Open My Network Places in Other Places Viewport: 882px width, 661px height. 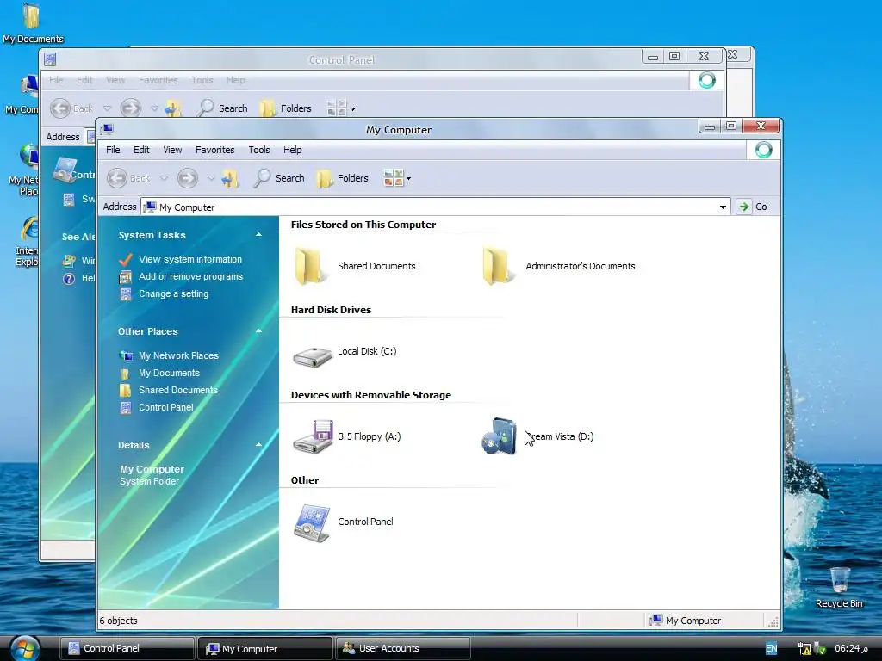tap(178, 355)
